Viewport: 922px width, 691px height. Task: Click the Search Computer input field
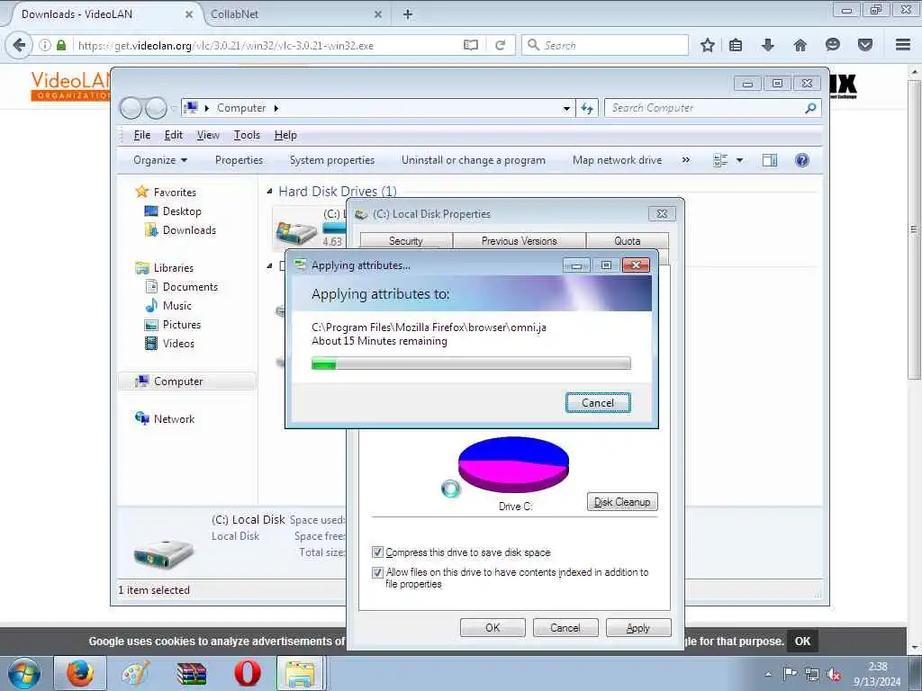point(713,108)
